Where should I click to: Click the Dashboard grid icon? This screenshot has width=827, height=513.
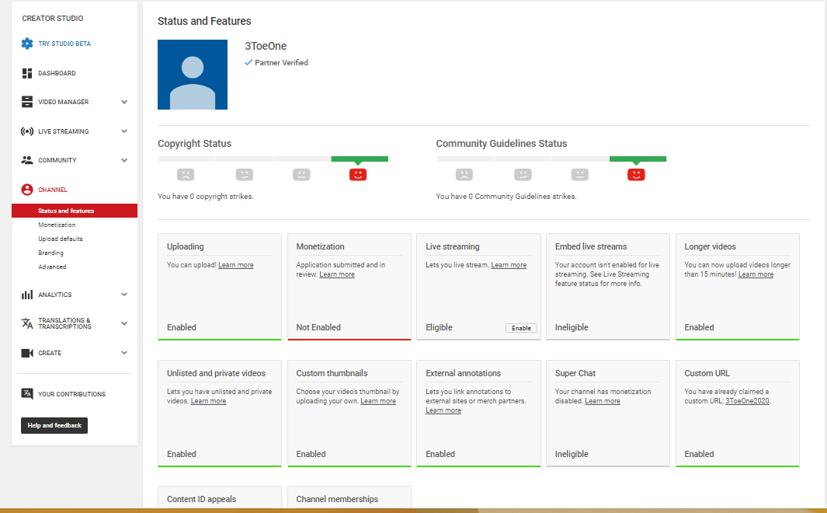point(27,73)
